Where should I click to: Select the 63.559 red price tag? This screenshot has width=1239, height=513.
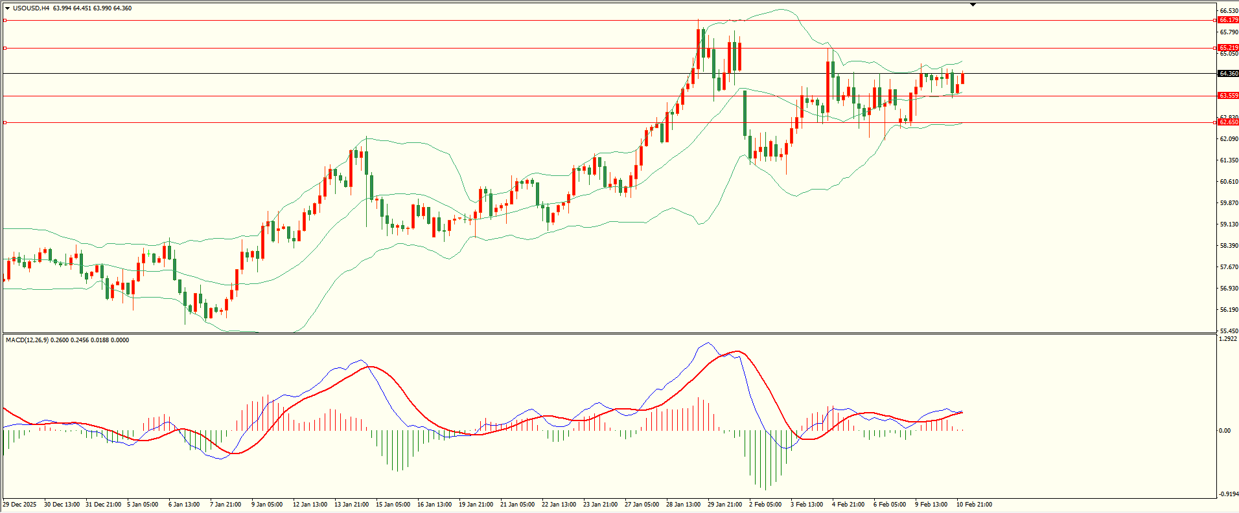pyautogui.click(x=1228, y=96)
